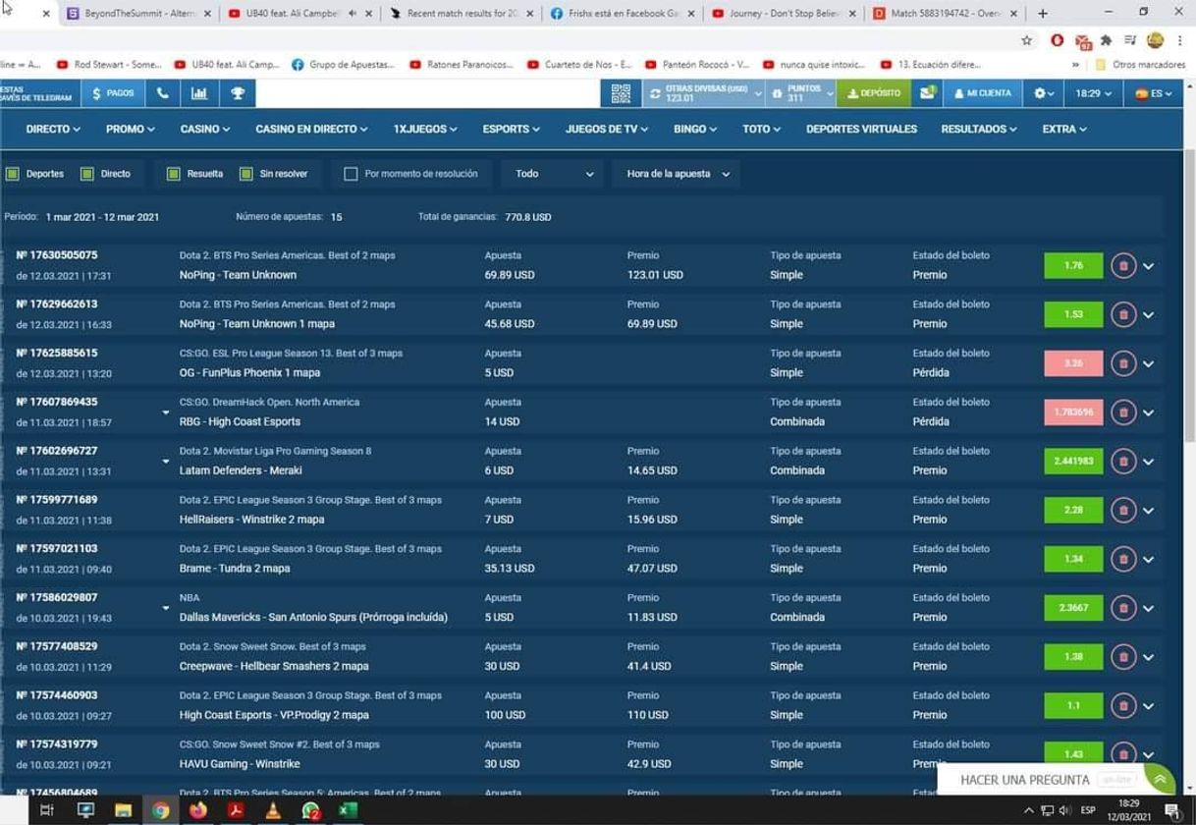Open the settings gear dropdown

pos(1044,93)
